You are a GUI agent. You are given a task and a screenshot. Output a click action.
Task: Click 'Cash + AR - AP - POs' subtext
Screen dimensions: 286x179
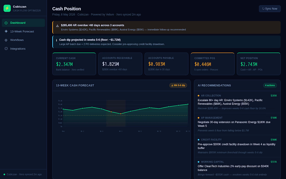coord(251,70)
